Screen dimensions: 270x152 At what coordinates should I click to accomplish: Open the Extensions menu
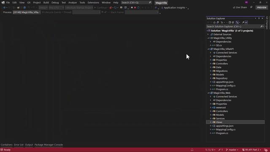click(93, 3)
